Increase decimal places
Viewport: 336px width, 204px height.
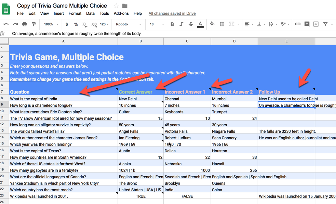click(94, 24)
